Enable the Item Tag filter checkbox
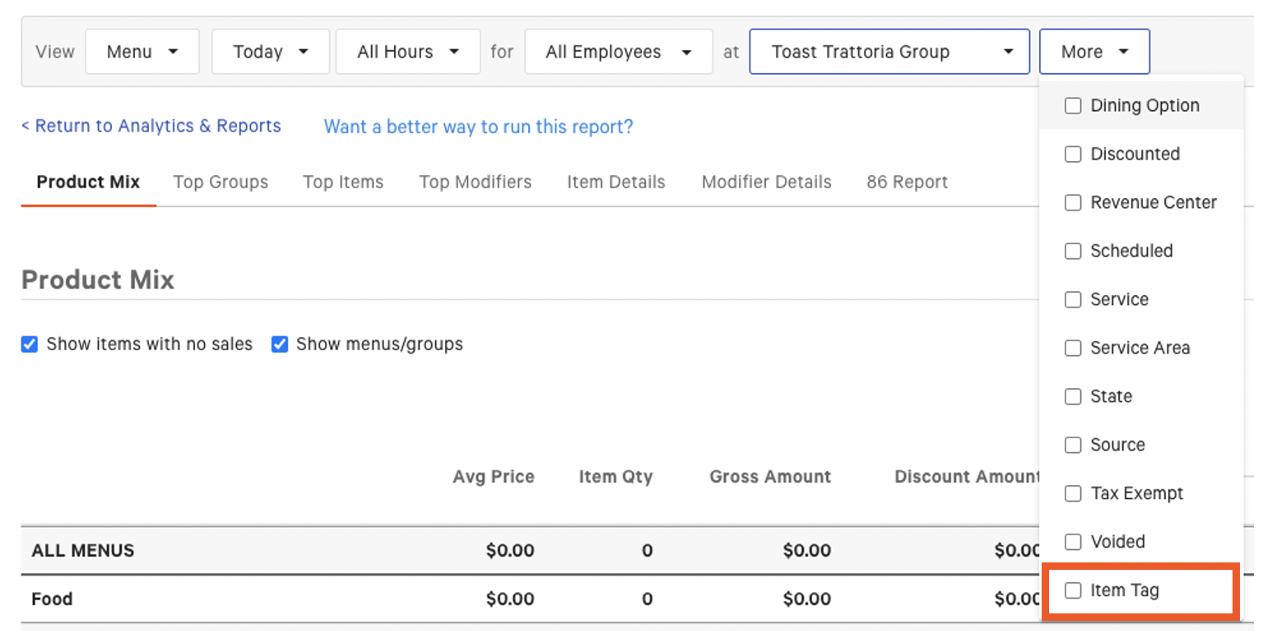The image size is (1272, 643). coord(1073,590)
